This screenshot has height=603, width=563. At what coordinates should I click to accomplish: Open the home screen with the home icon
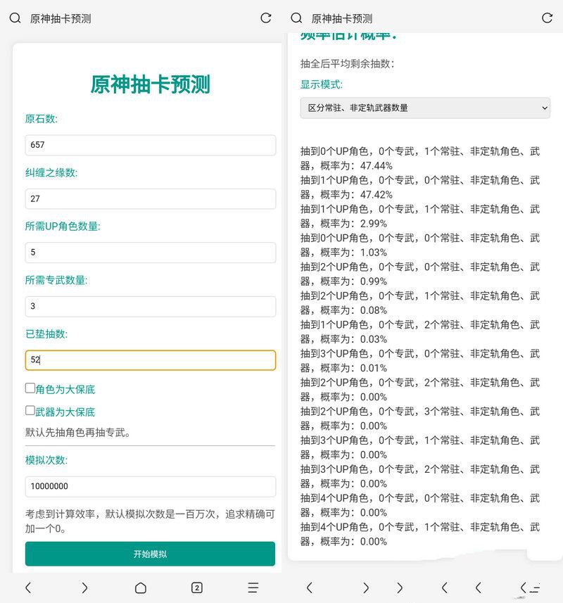pos(139,587)
